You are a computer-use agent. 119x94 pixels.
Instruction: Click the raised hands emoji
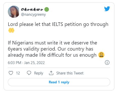click(11, 30)
